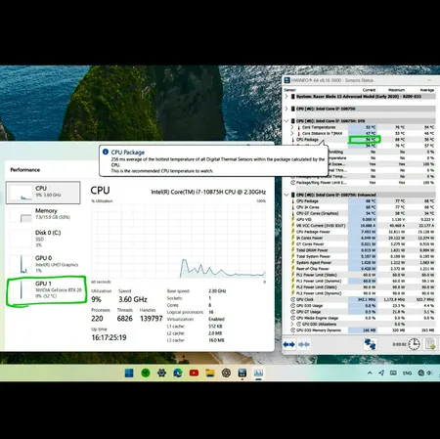
Task: Click lightning icon beside Total DRAM Power
Action: pos(292,250)
